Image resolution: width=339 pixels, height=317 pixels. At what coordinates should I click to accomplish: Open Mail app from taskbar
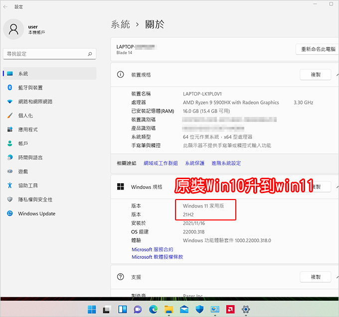[184, 310]
